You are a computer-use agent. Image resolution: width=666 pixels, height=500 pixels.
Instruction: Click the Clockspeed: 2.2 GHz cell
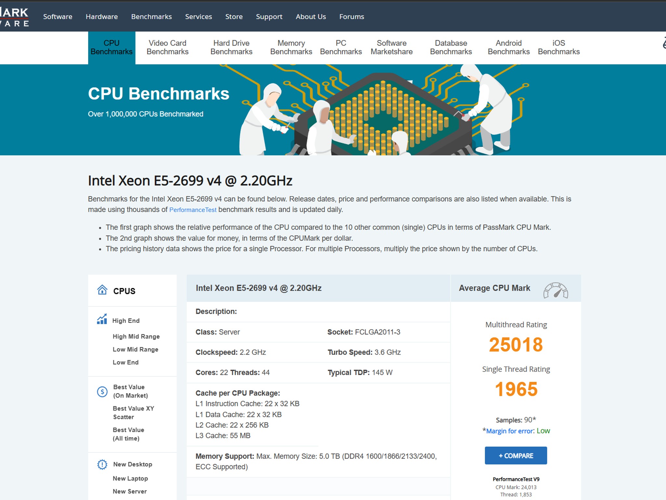point(231,352)
